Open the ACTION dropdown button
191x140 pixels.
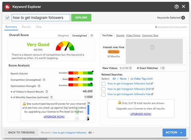click(174, 132)
